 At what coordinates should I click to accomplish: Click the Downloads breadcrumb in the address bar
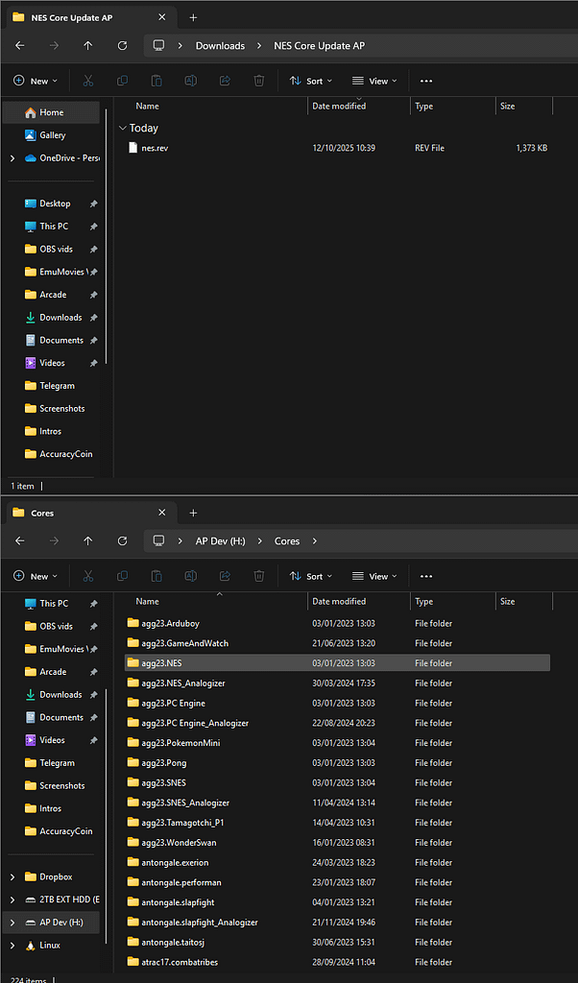pyautogui.click(x=220, y=45)
